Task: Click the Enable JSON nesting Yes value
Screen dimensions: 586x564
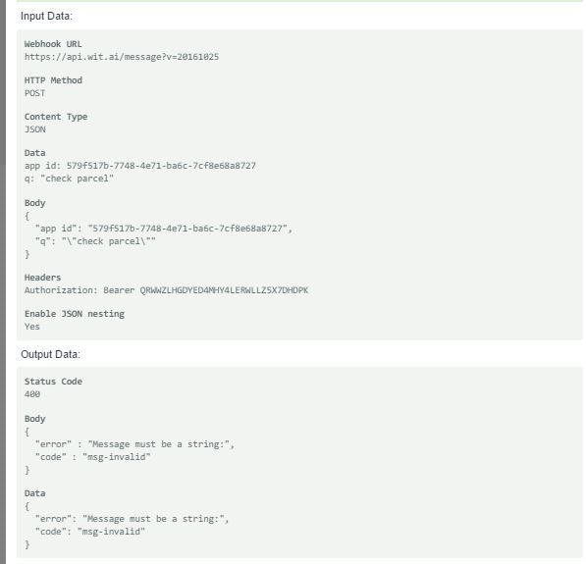Action: 31,327
